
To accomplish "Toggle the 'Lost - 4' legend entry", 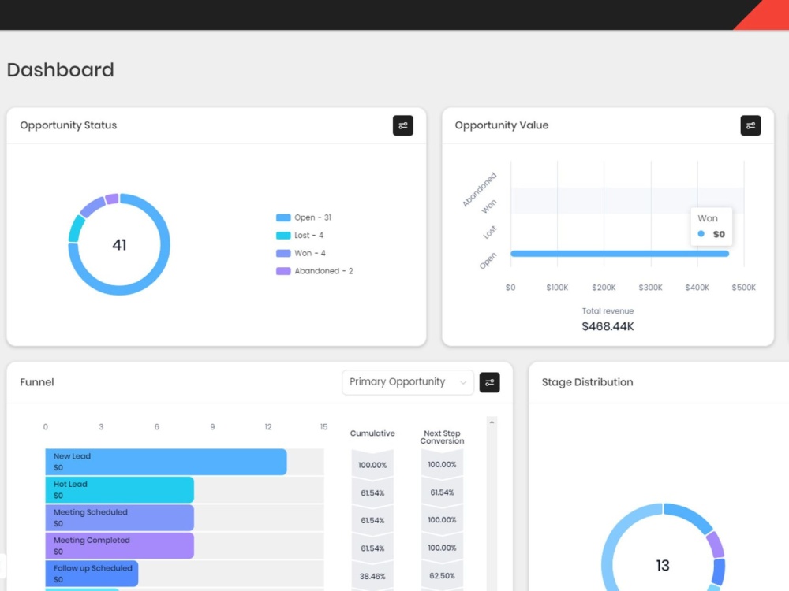I will pos(300,235).
